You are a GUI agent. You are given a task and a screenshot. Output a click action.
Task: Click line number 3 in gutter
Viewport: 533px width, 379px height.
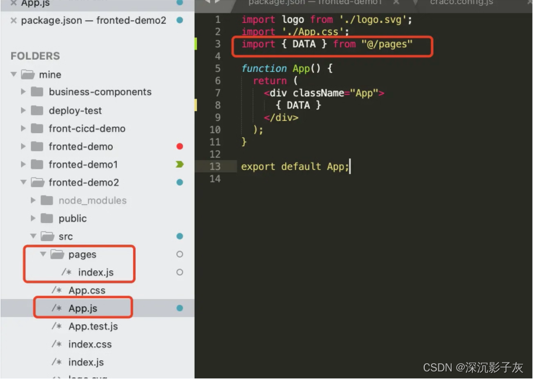pyautogui.click(x=217, y=44)
